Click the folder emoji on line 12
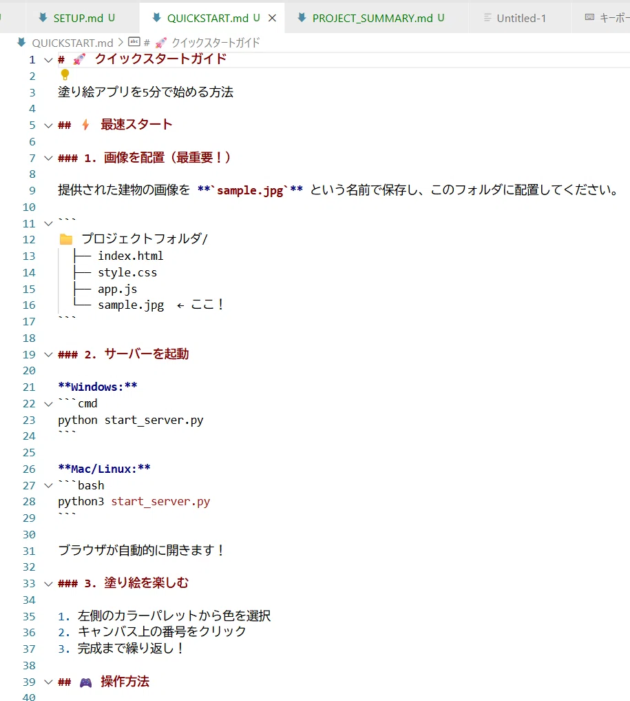 tap(66, 239)
